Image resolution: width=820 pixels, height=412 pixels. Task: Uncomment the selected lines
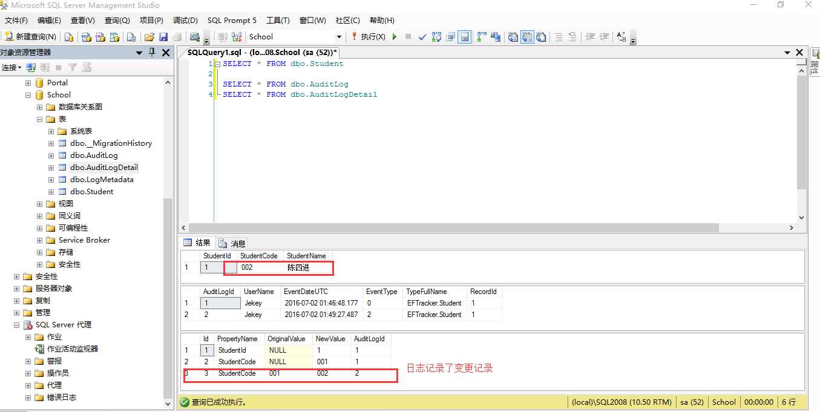(572, 37)
